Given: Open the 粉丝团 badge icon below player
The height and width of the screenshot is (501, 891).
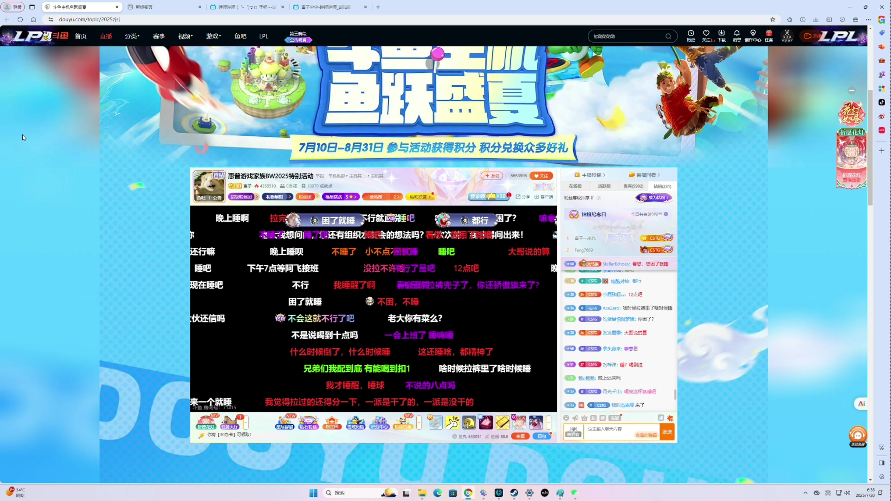Looking at the screenshot, I should pyautogui.click(x=332, y=422).
